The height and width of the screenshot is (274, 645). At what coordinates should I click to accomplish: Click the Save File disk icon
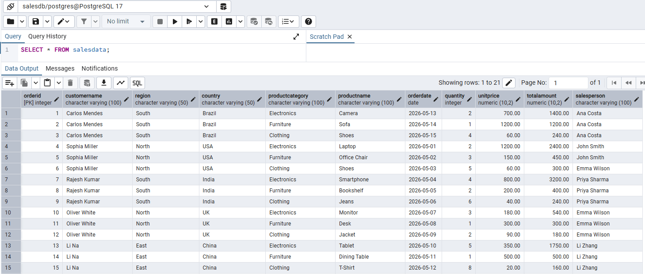36,21
